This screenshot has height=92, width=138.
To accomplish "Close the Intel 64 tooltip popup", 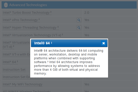I will click(x=103, y=43).
